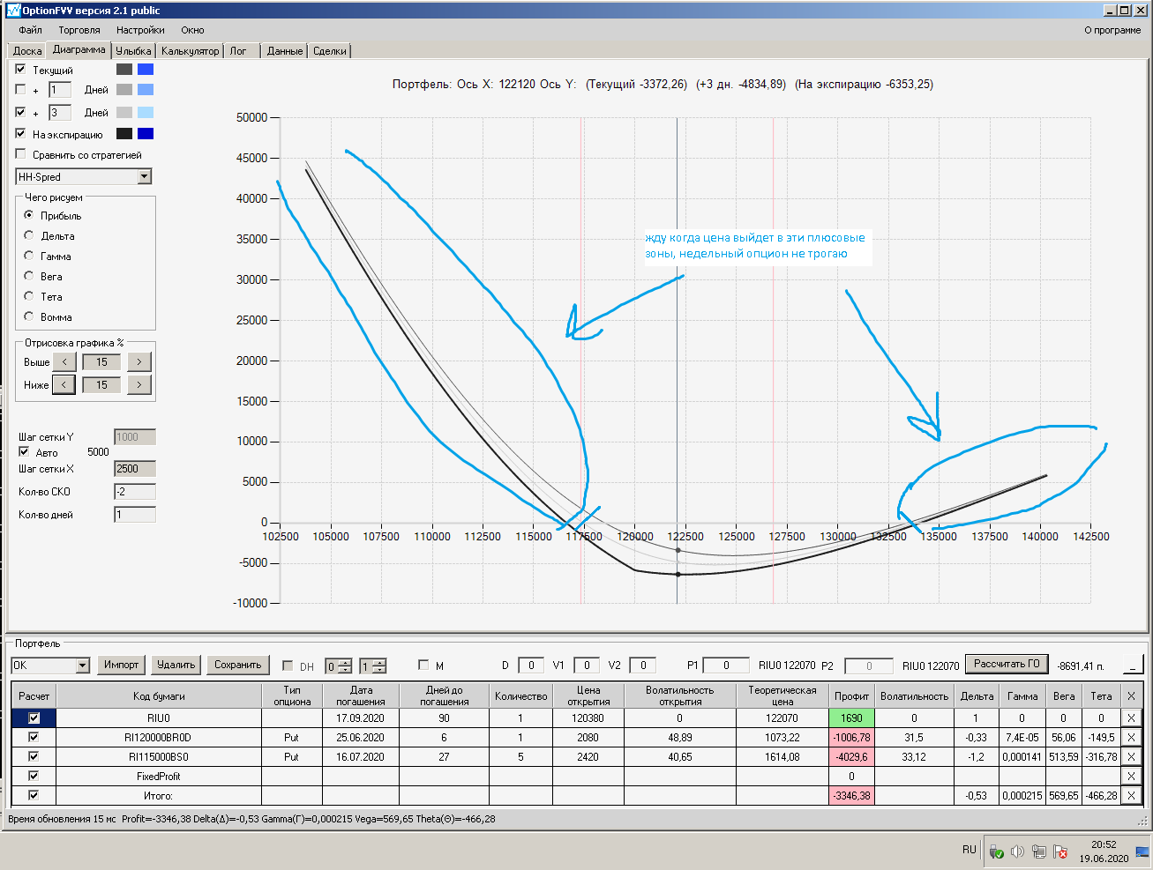The height and width of the screenshot is (870, 1153).
Task: Open the Торговля menu
Action: point(79,30)
